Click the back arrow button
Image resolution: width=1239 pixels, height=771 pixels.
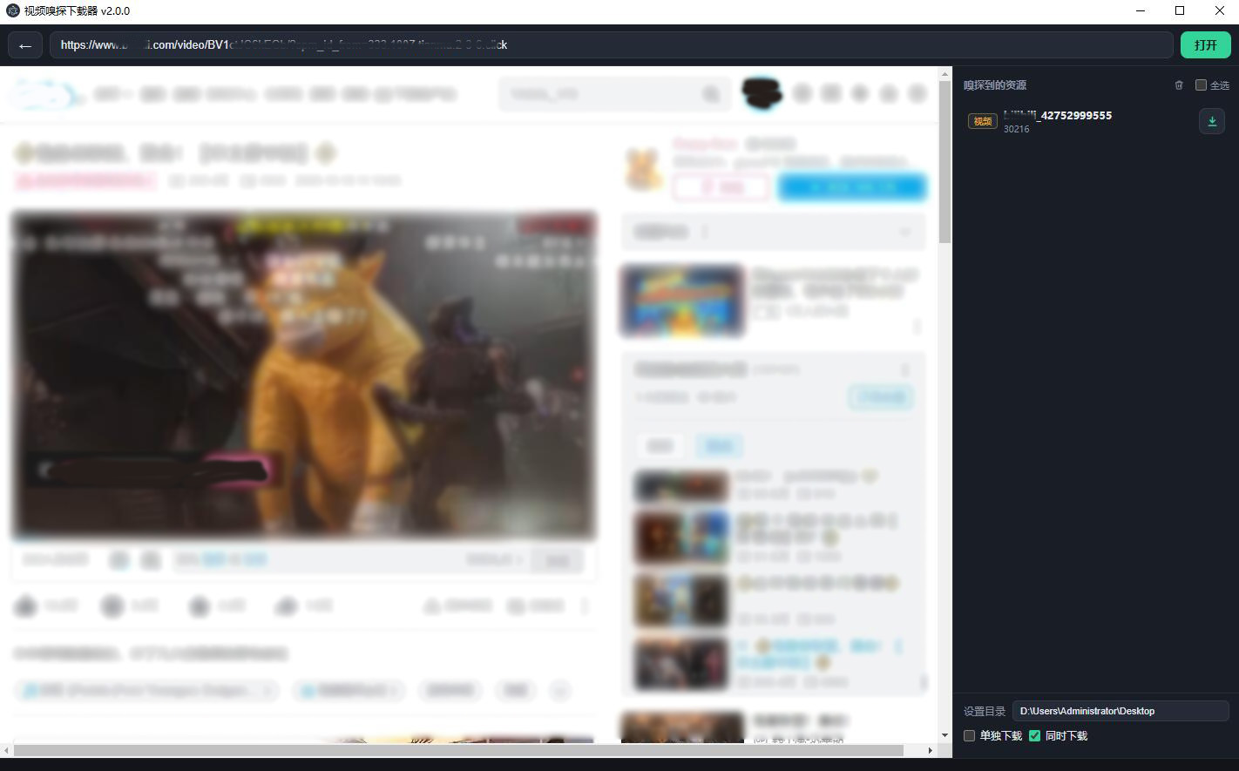(25, 45)
